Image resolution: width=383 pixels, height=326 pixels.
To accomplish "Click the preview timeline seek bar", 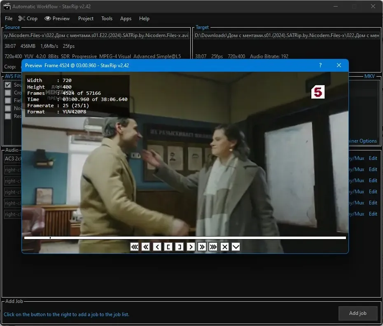I will click(185, 237).
